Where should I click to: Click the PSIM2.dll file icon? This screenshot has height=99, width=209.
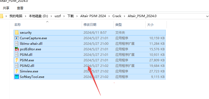17,66
